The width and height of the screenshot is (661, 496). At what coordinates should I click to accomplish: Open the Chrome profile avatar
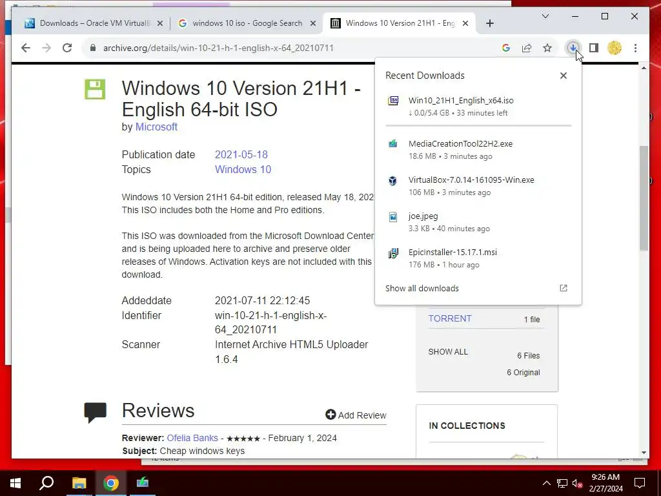coord(615,48)
